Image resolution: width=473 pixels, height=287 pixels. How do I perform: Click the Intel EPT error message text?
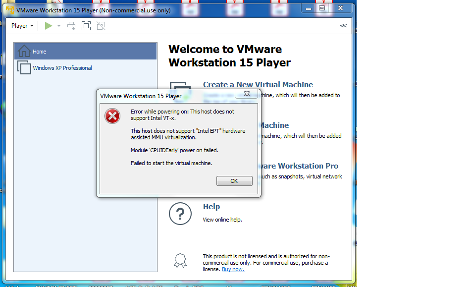tap(188, 134)
